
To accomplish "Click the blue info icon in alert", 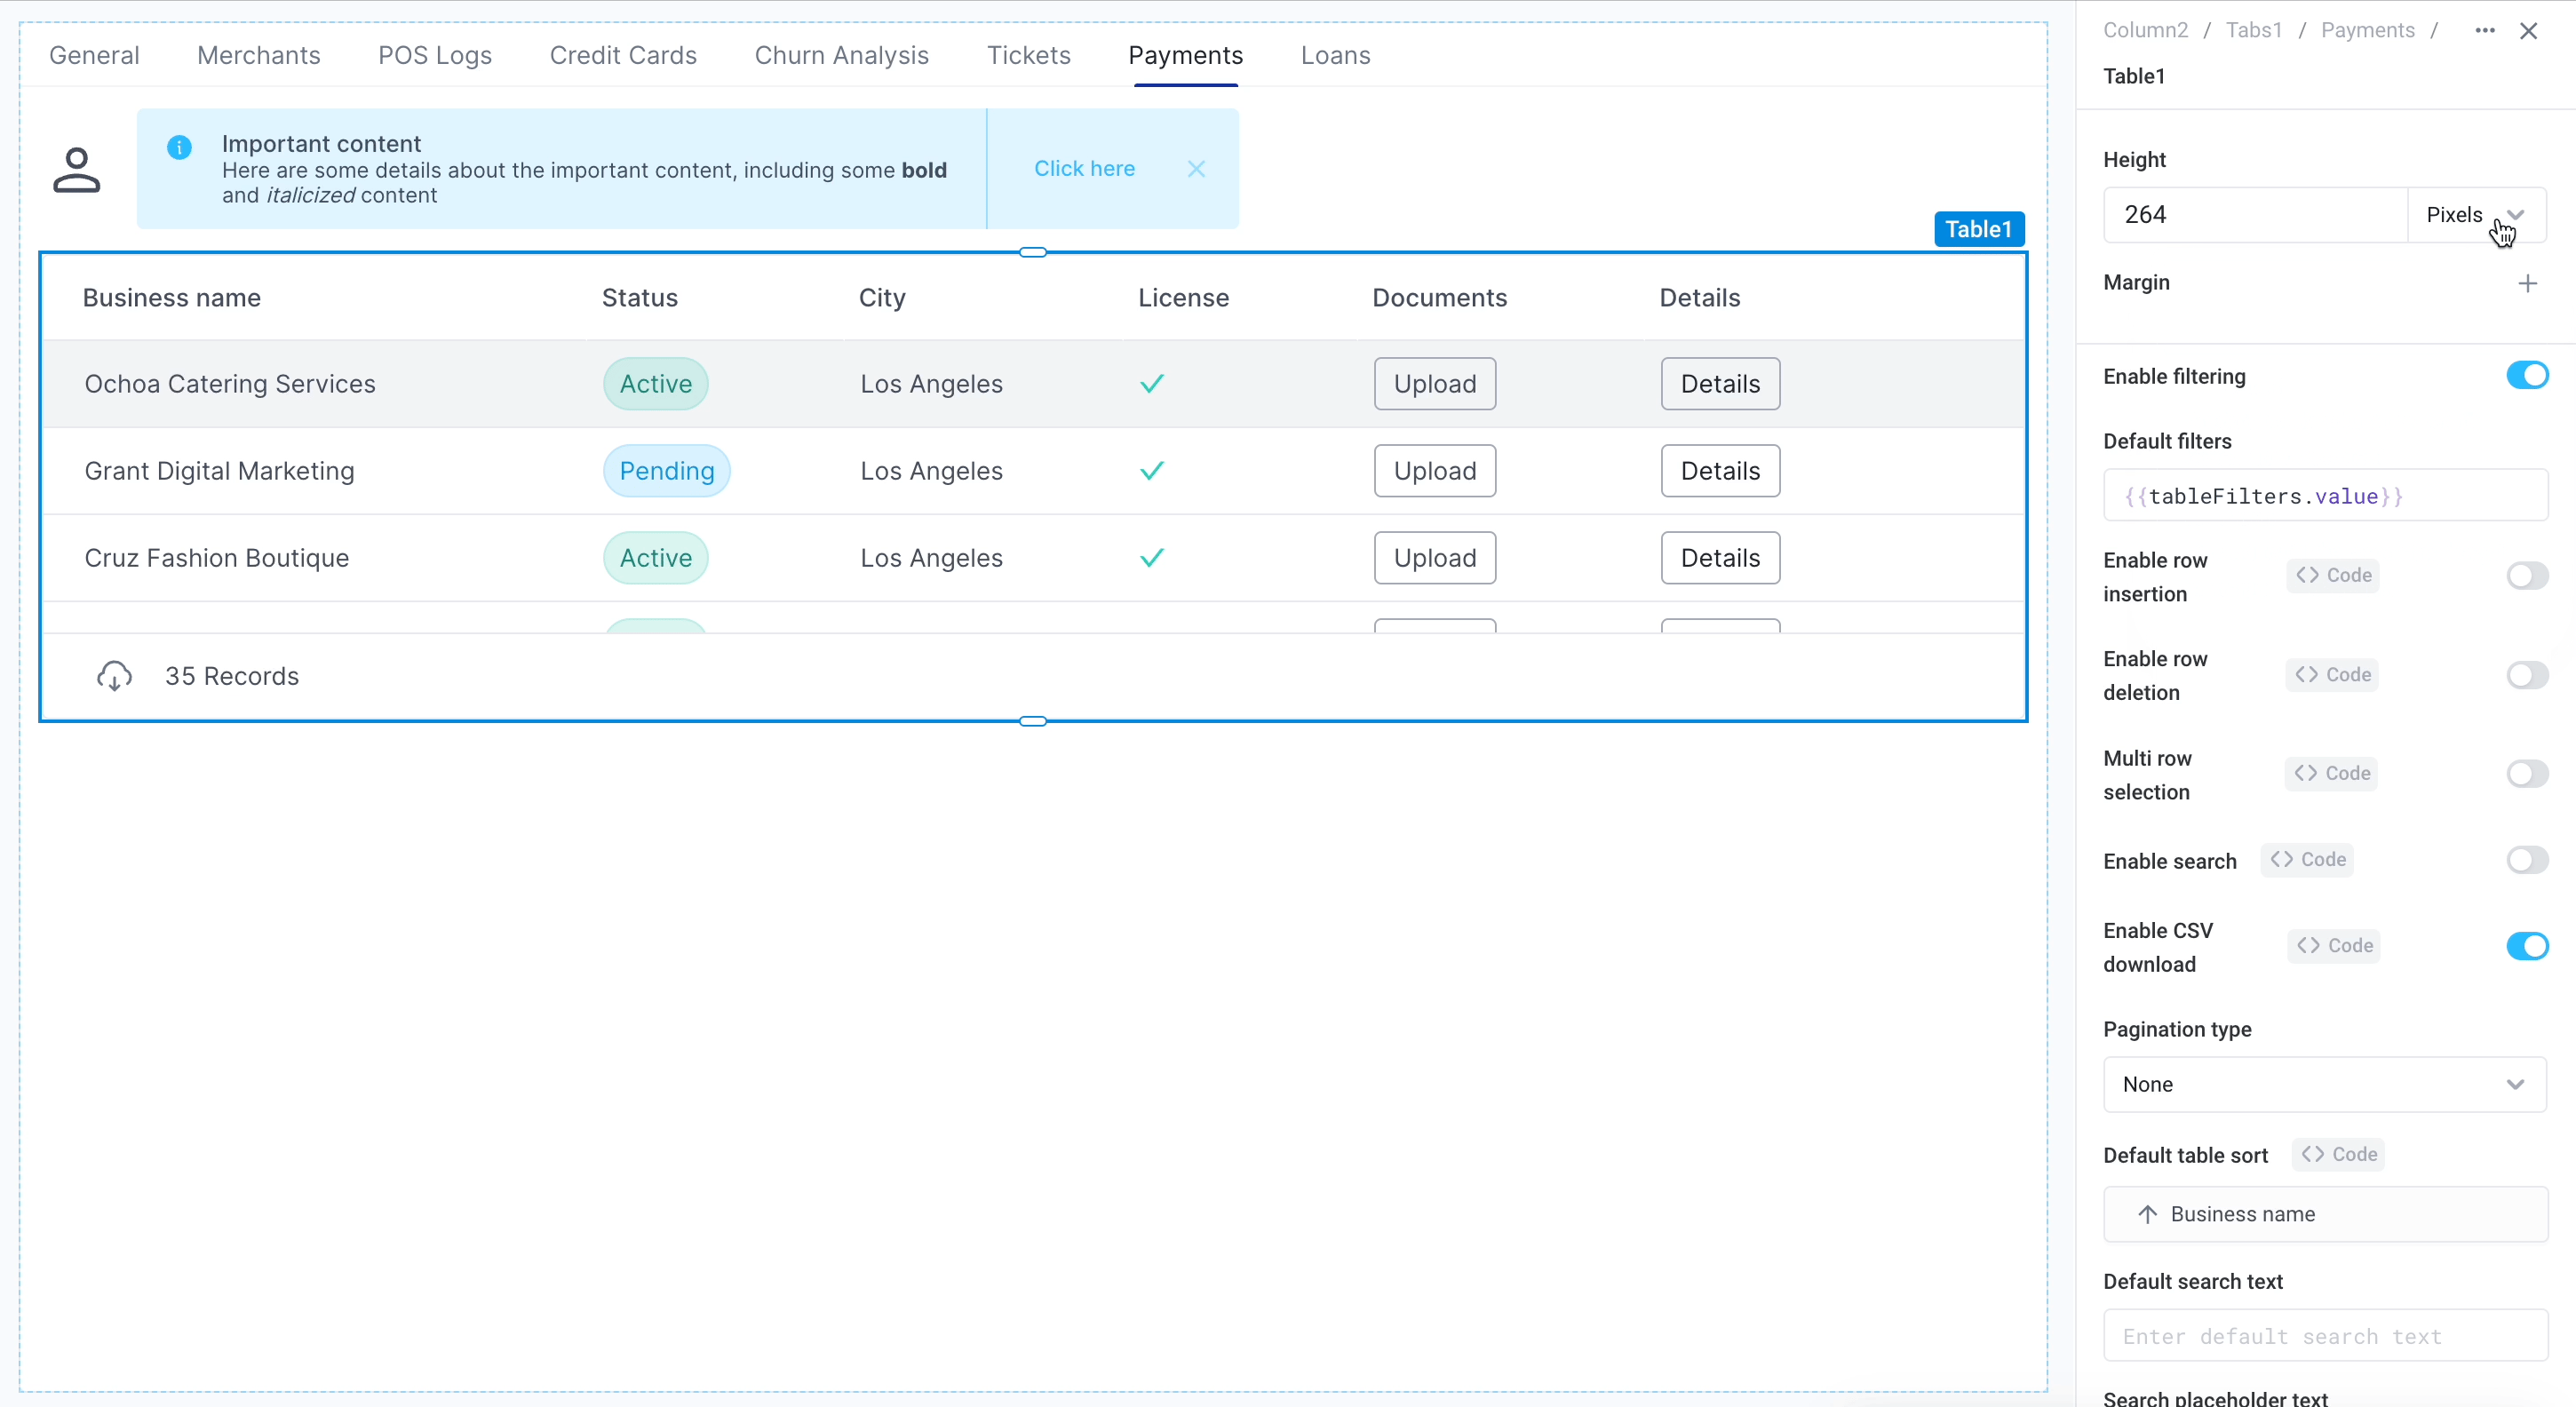I will (x=179, y=148).
